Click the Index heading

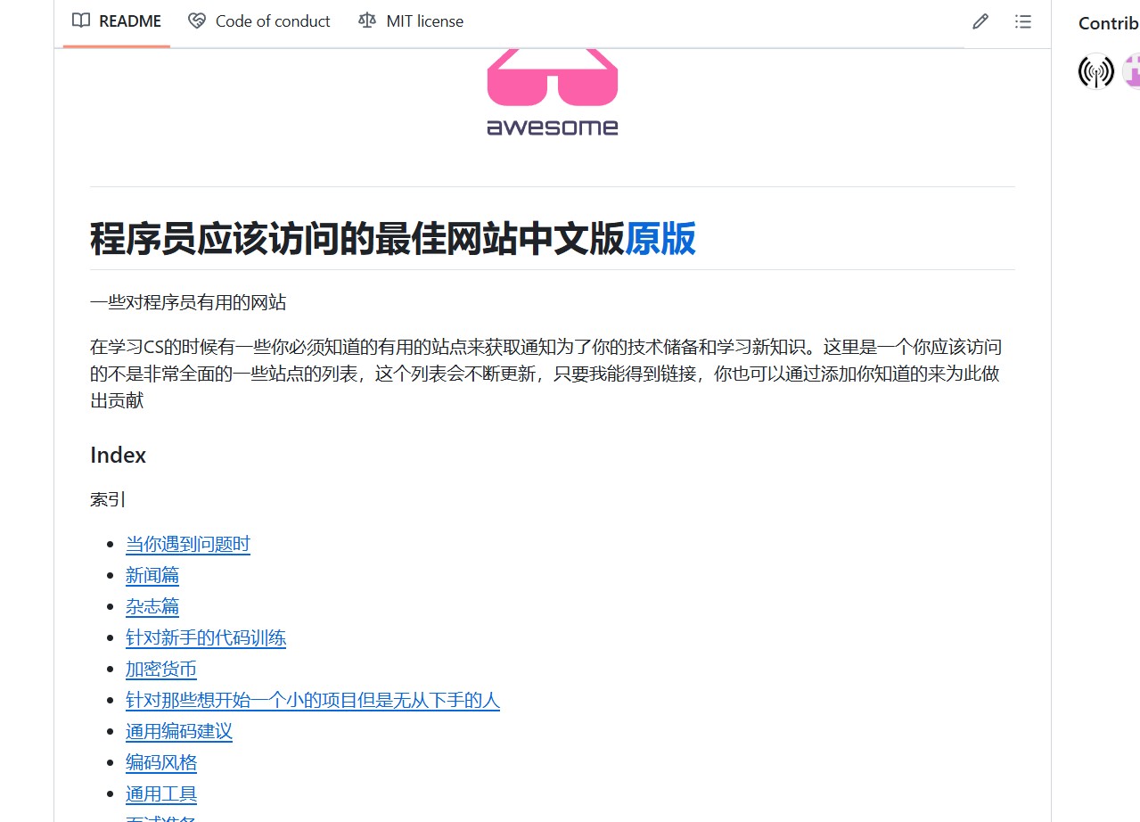(x=118, y=455)
